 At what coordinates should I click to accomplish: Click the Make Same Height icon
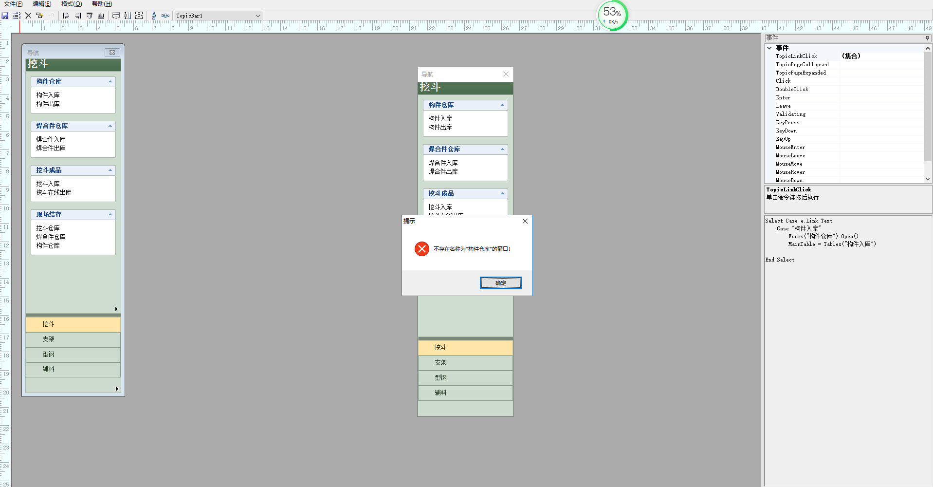point(128,16)
